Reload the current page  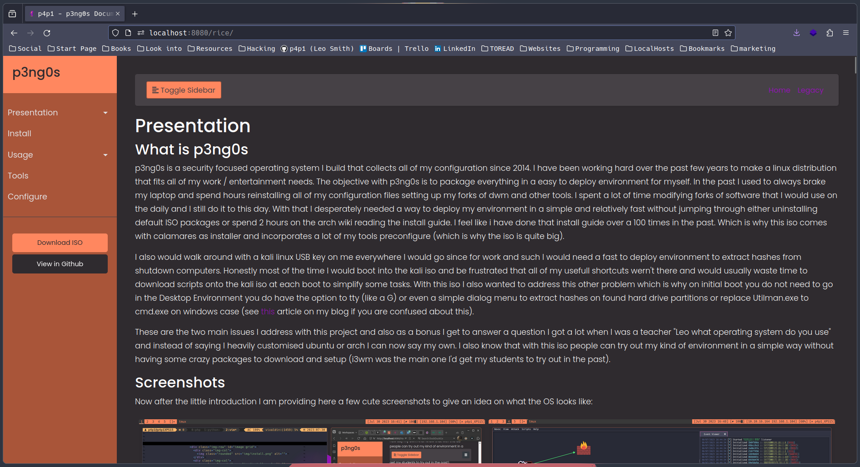pyautogui.click(x=47, y=33)
